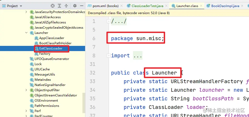Click bootClassPath field on line 35

pos(213,98)
